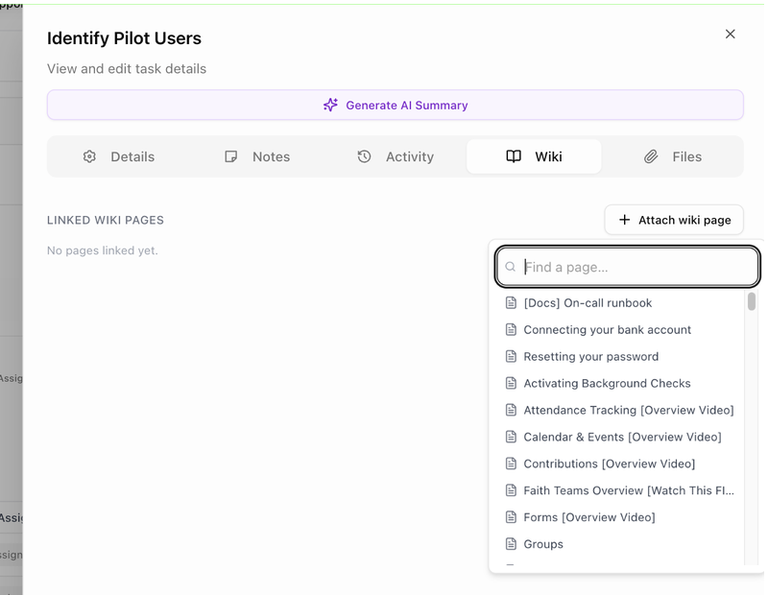Pick Connecting your bank account page
The height and width of the screenshot is (595, 768).
[620, 329]
